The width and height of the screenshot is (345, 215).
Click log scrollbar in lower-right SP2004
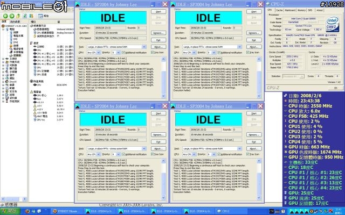259,179
